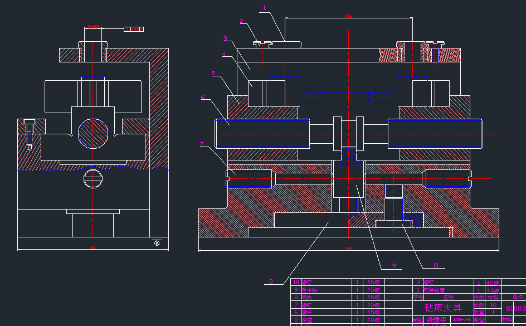The height and width of the screenshot is (326, 526).
Task: Select the 制图 label in the title block
Action: [418, 320]
